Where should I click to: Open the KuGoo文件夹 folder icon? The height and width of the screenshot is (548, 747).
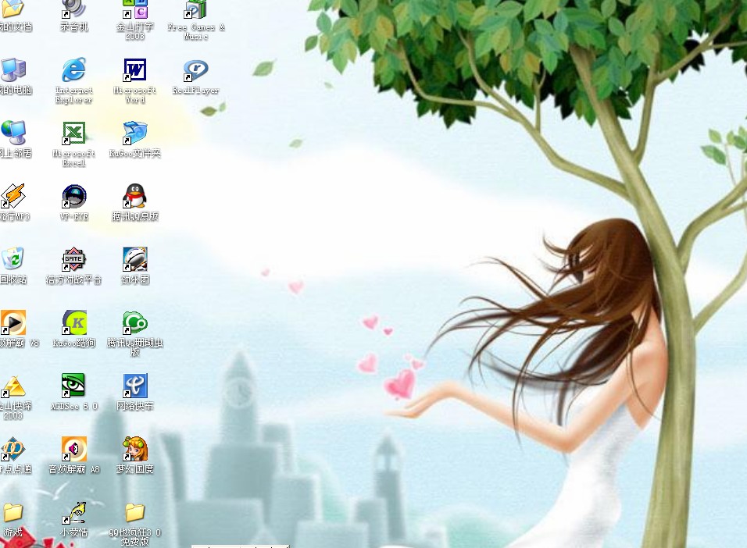click(135, 133)
